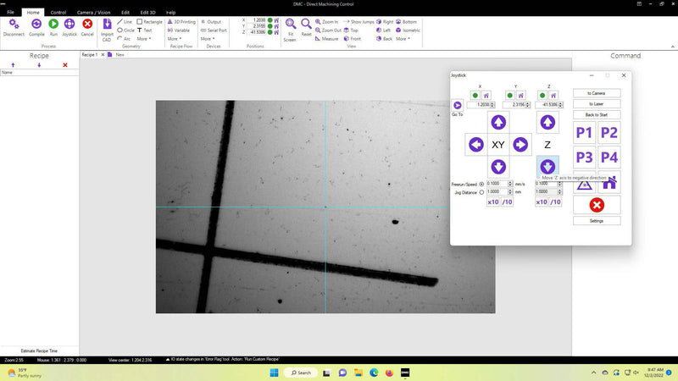
Task: Switch to Camera / Vision ribbon tab
Action: (x=93, y=12)
